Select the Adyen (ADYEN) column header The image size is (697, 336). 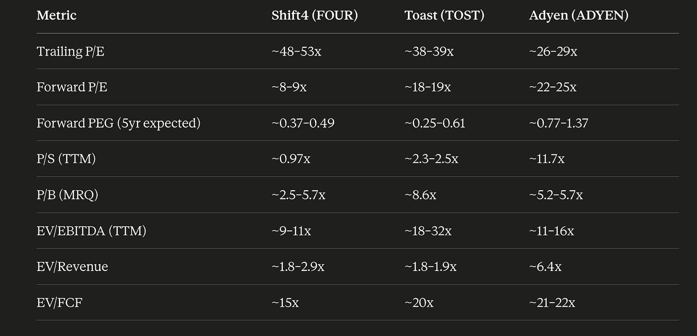tap(579, 15)
